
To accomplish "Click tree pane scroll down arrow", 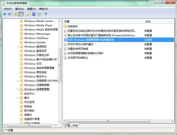I will (60, 122).
